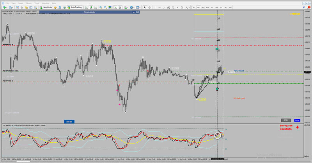Open the Data Window icon
The width and height of the screenshot is (312, 163).
tap(22, 7)
